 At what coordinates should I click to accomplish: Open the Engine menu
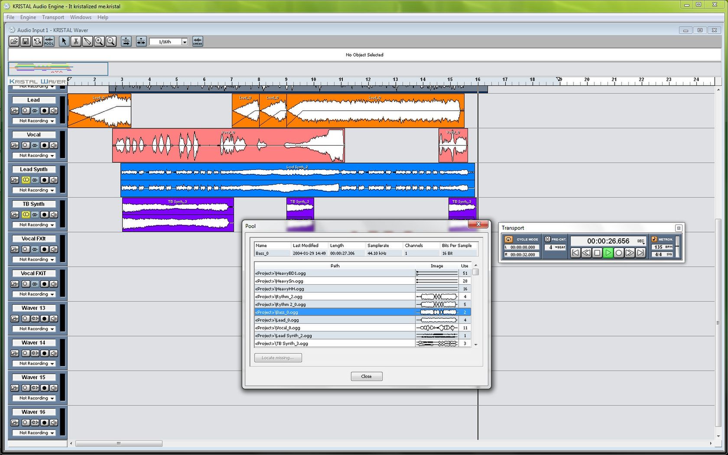coord(28,17)
